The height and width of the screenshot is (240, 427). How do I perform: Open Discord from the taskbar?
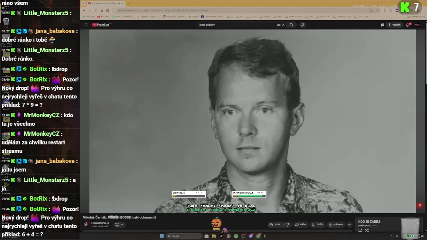point(251,236)
